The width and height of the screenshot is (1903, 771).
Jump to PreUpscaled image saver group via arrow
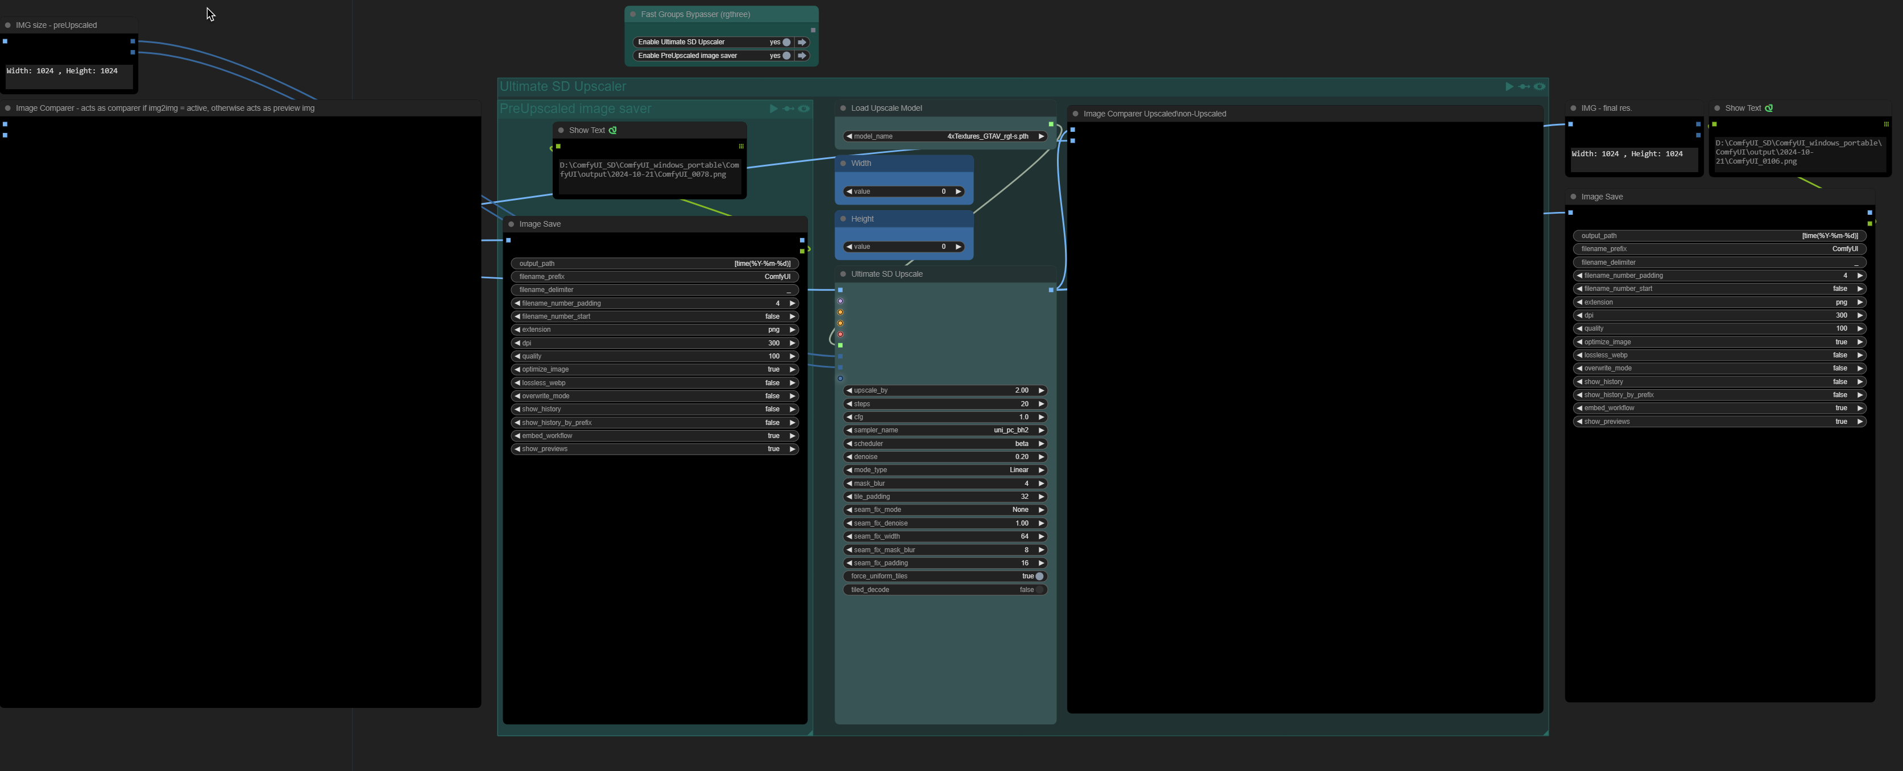(x=802, y=55)
